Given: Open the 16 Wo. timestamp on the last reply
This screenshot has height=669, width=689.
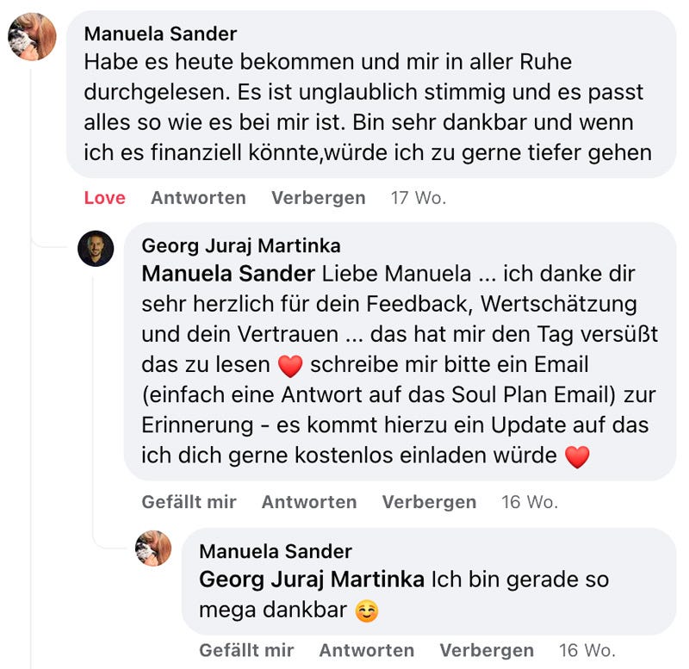Looking at the screenshot, I should pos(587,651).
